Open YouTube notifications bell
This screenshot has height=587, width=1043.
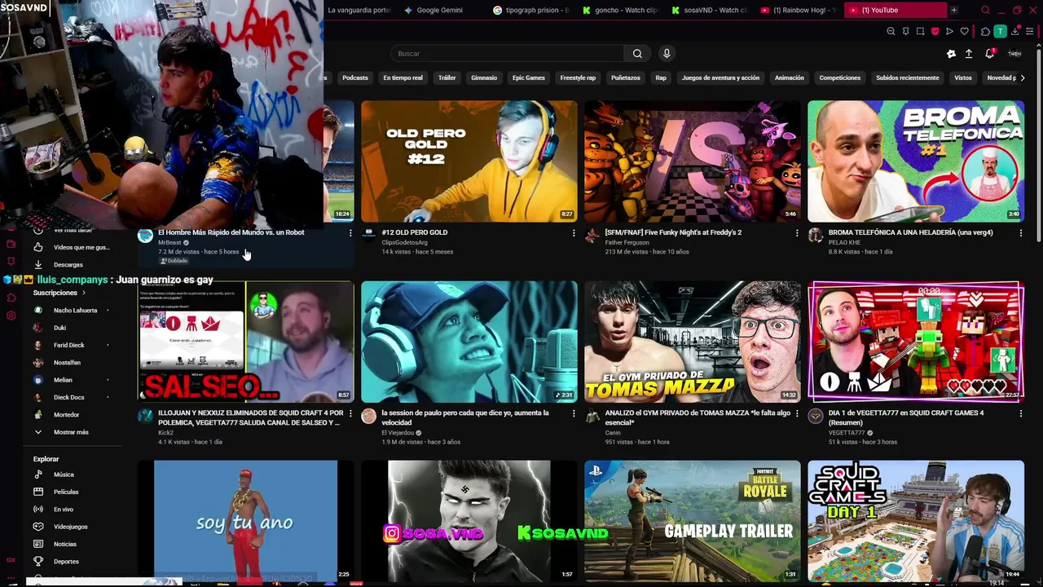pyautogui.click(x=989, y=54)
